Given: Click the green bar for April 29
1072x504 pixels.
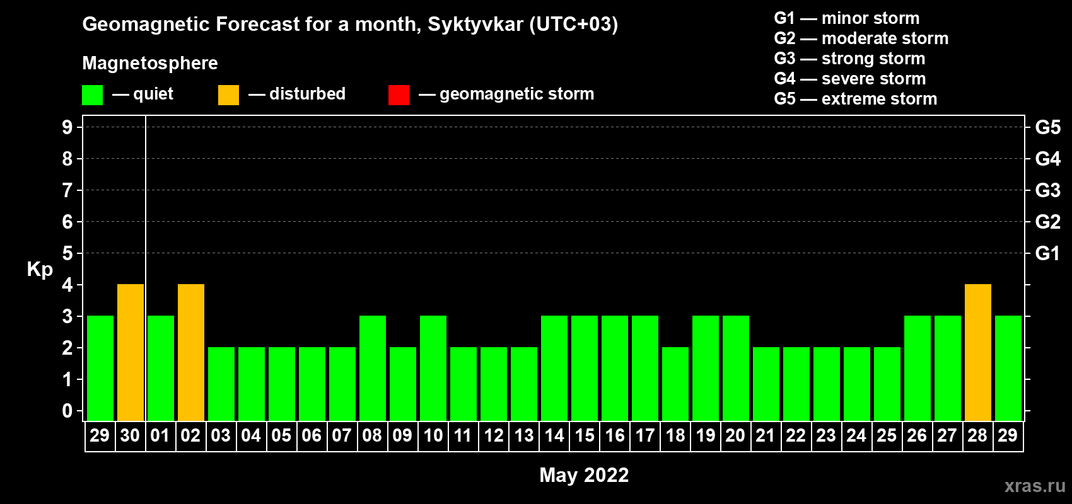Looking at the screenshot, I should [100, 368].
